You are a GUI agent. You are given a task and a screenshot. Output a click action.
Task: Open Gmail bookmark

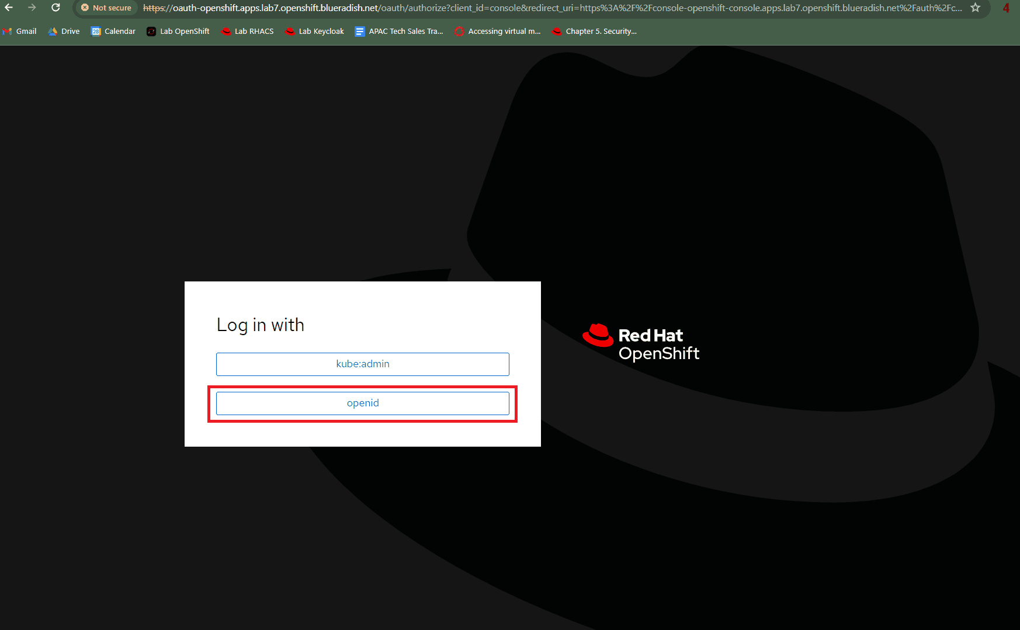[19, 32]
